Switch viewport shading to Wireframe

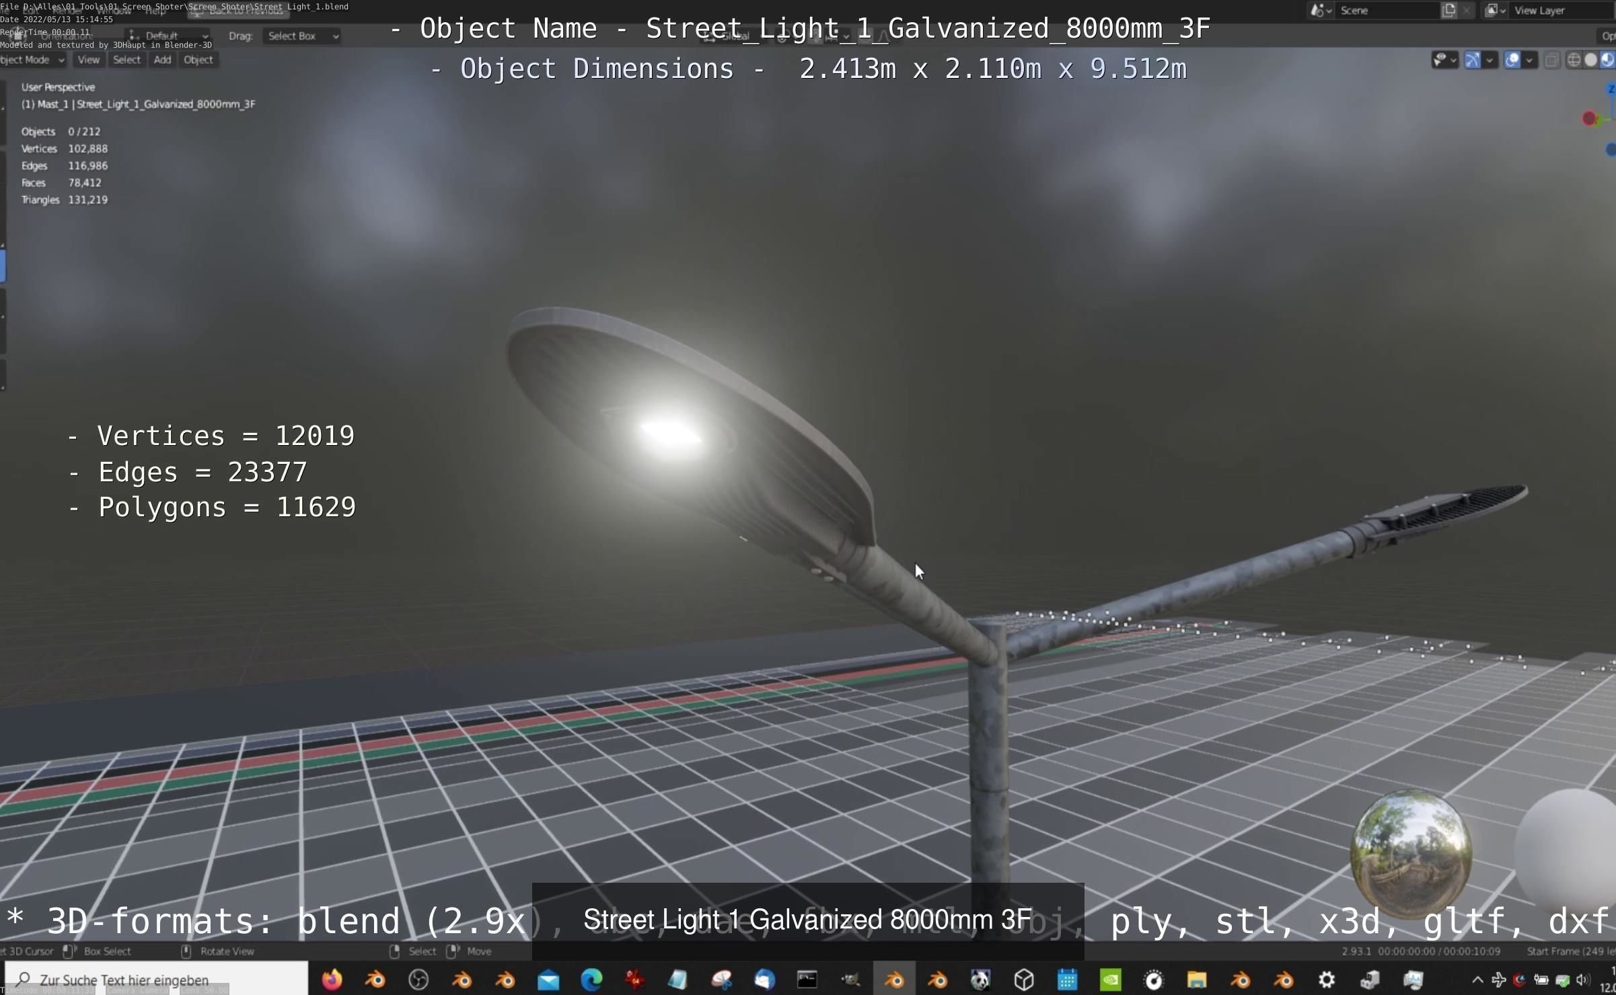1574,60
